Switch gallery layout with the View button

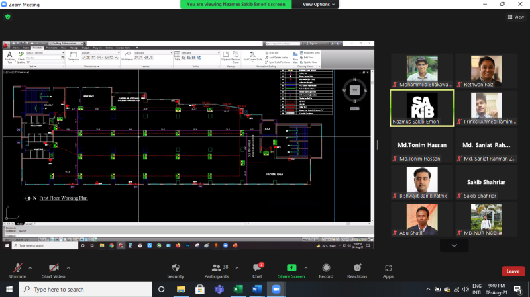[x=515, y=17]
